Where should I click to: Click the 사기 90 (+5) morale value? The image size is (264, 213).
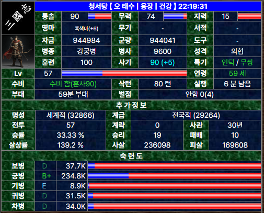(163, 62)
